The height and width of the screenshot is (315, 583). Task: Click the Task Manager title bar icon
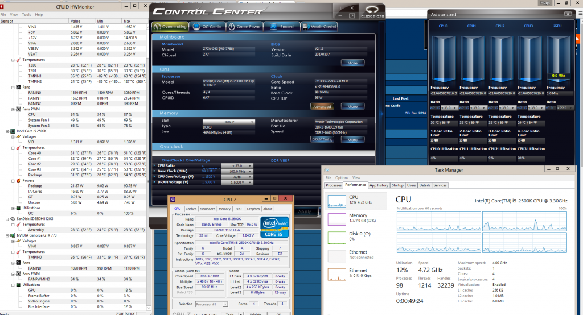326,170
